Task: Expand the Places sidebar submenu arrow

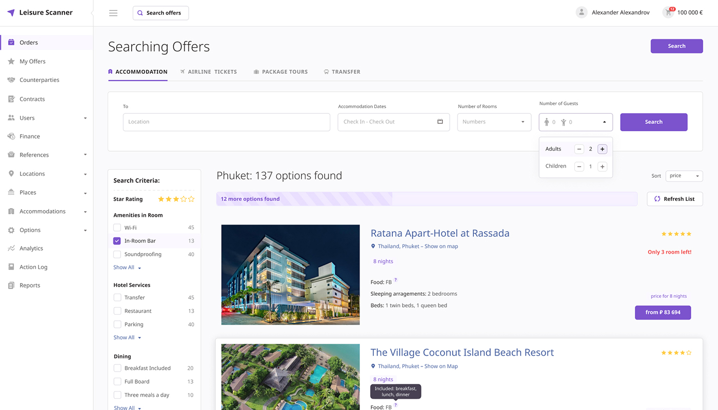Action: click(x=85, y=193)
